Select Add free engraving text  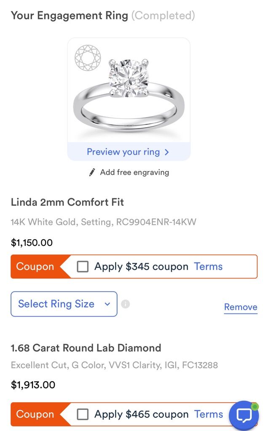point(134,172)
